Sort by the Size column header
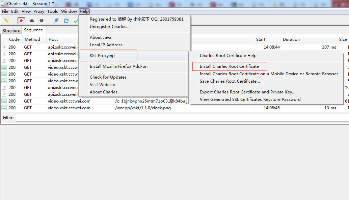This screenshot has width=349, height=200. coord(343,39)
